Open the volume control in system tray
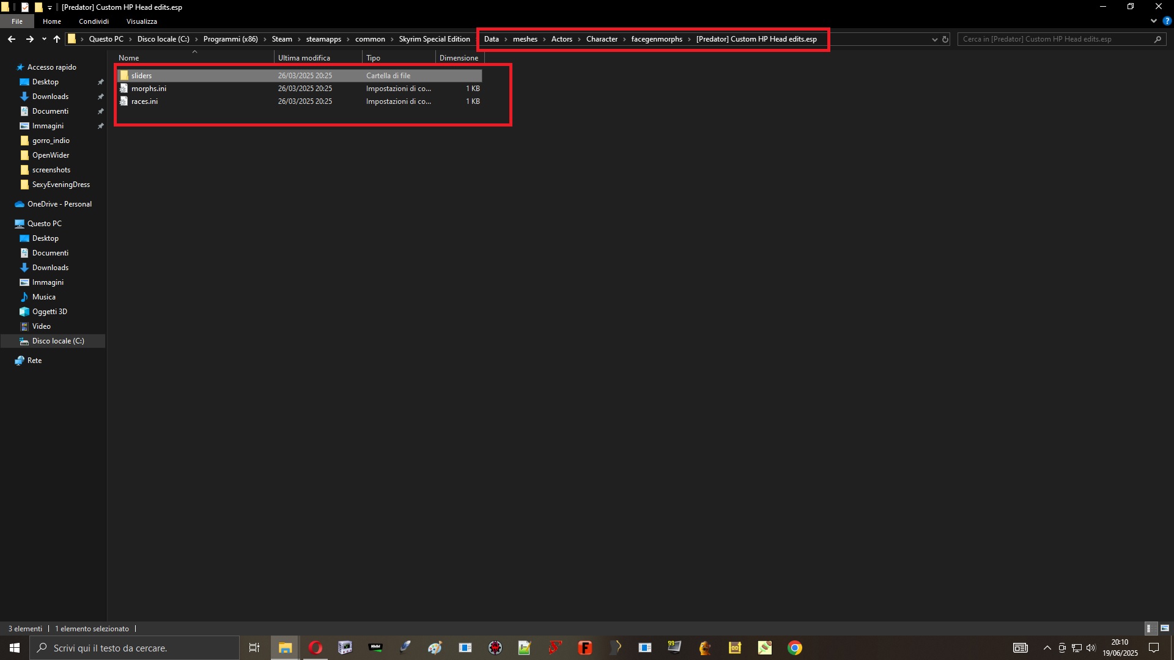Viewport: 1174px width, 660px height. tap(1091, 648)
